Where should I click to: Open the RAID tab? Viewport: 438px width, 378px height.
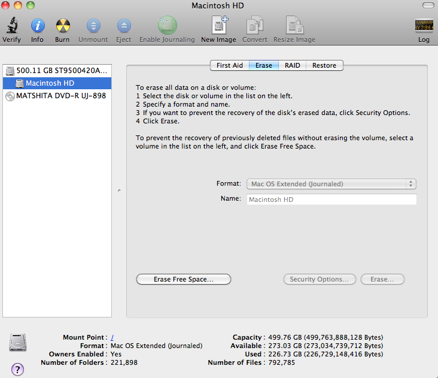pos(292,65)
